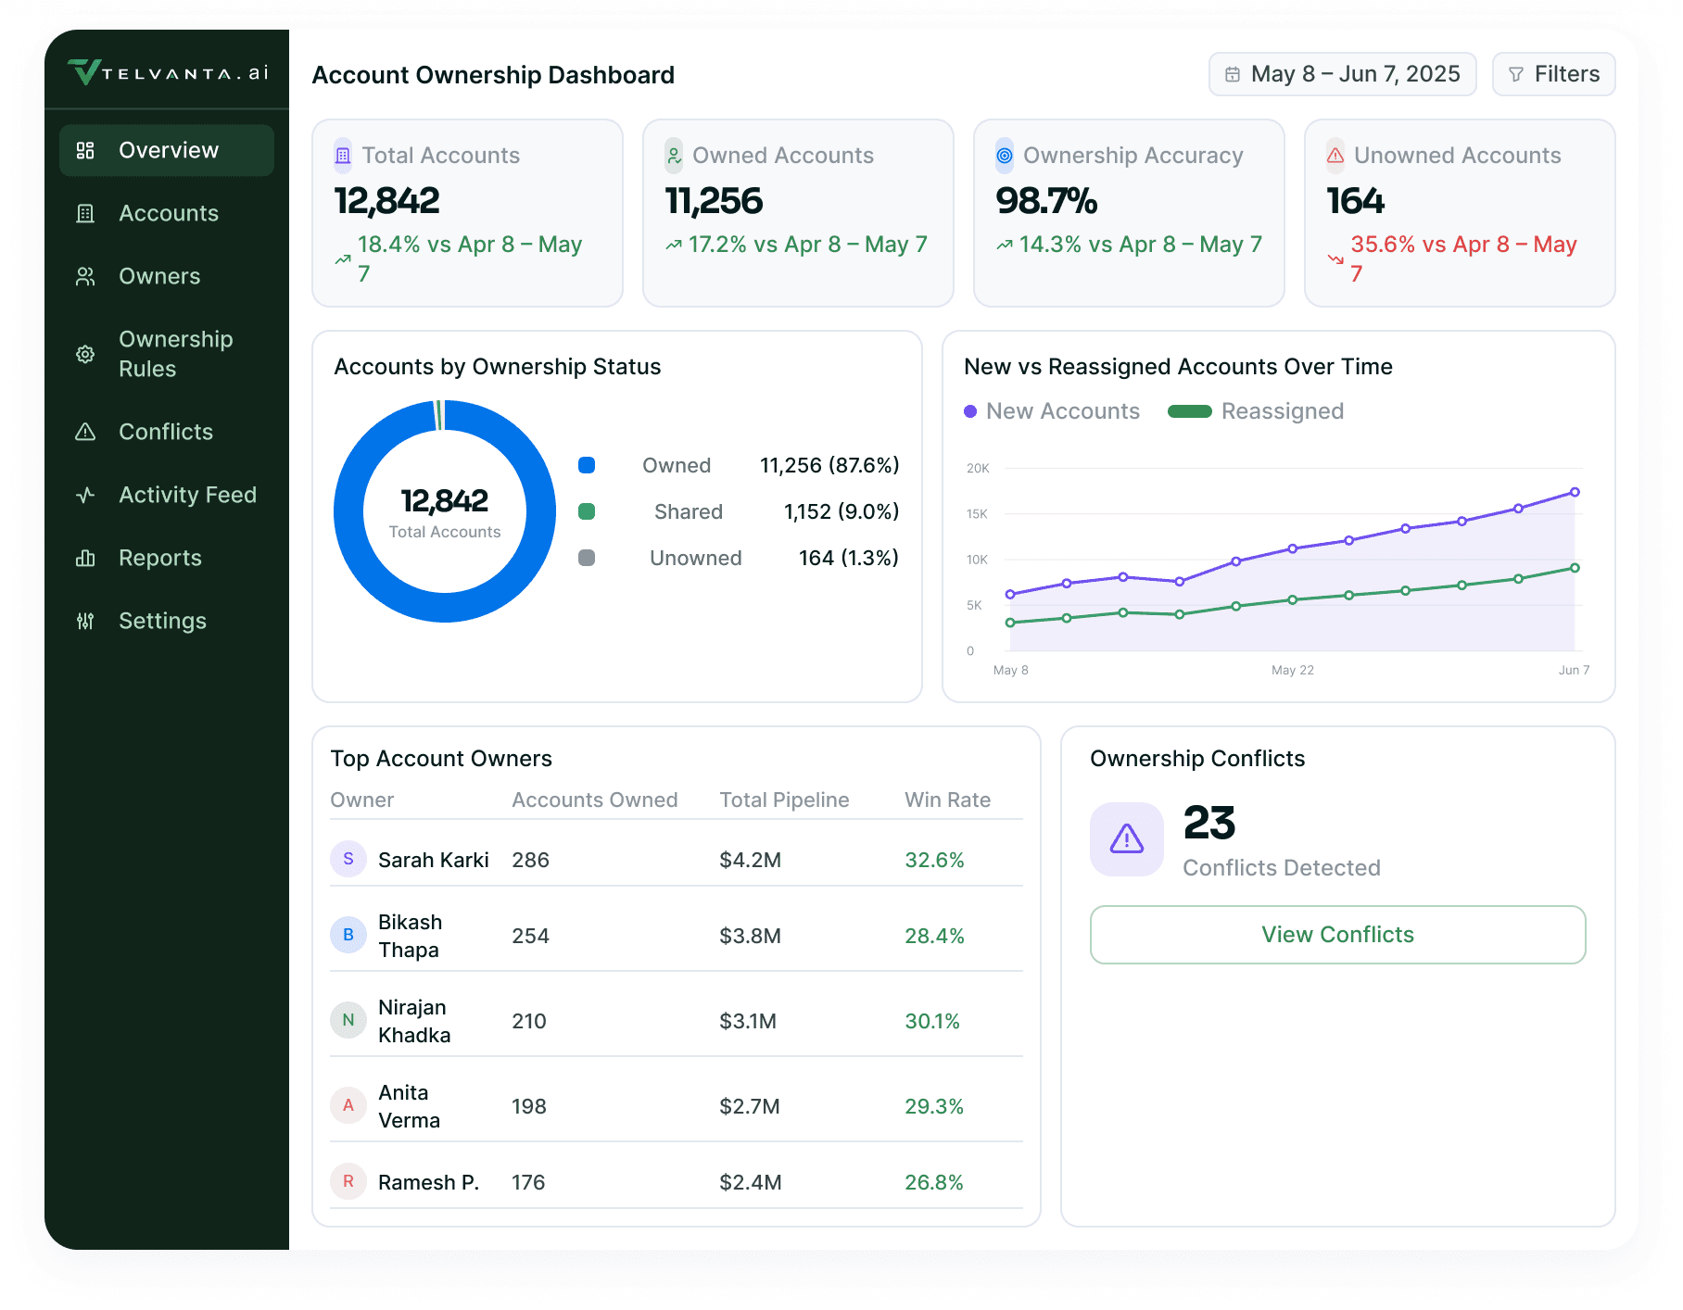
Task: Click Ramesh P. win rate 26.8%
Action: (x=934, y=1182)
